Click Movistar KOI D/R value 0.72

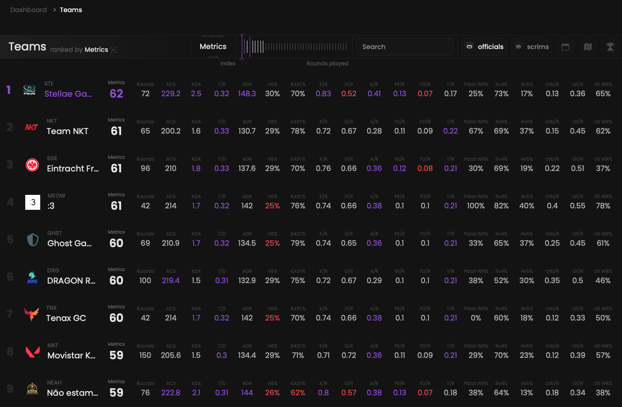click(x=349, y=355)
